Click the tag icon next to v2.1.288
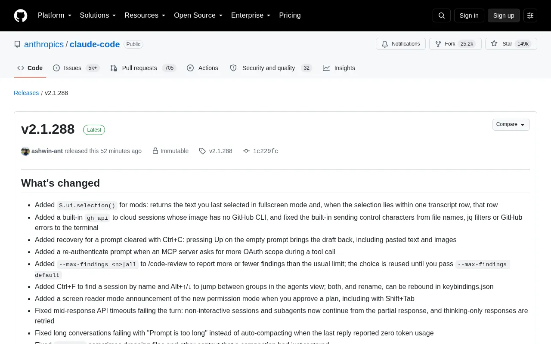This screenshot has height=344, width=551. (x=202, y=151)
